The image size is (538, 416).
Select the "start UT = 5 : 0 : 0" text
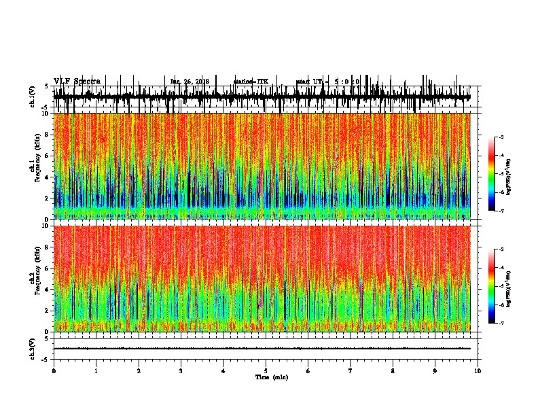pyautogui.click(x=327, y=82)
